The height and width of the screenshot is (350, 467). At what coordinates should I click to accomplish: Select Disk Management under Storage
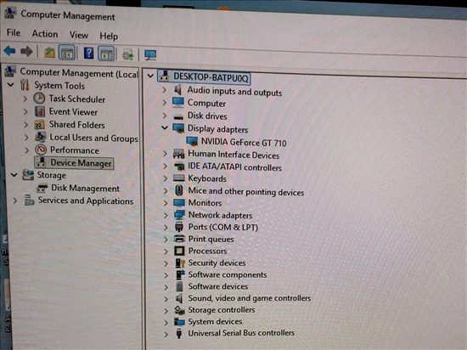pos(85,189)
